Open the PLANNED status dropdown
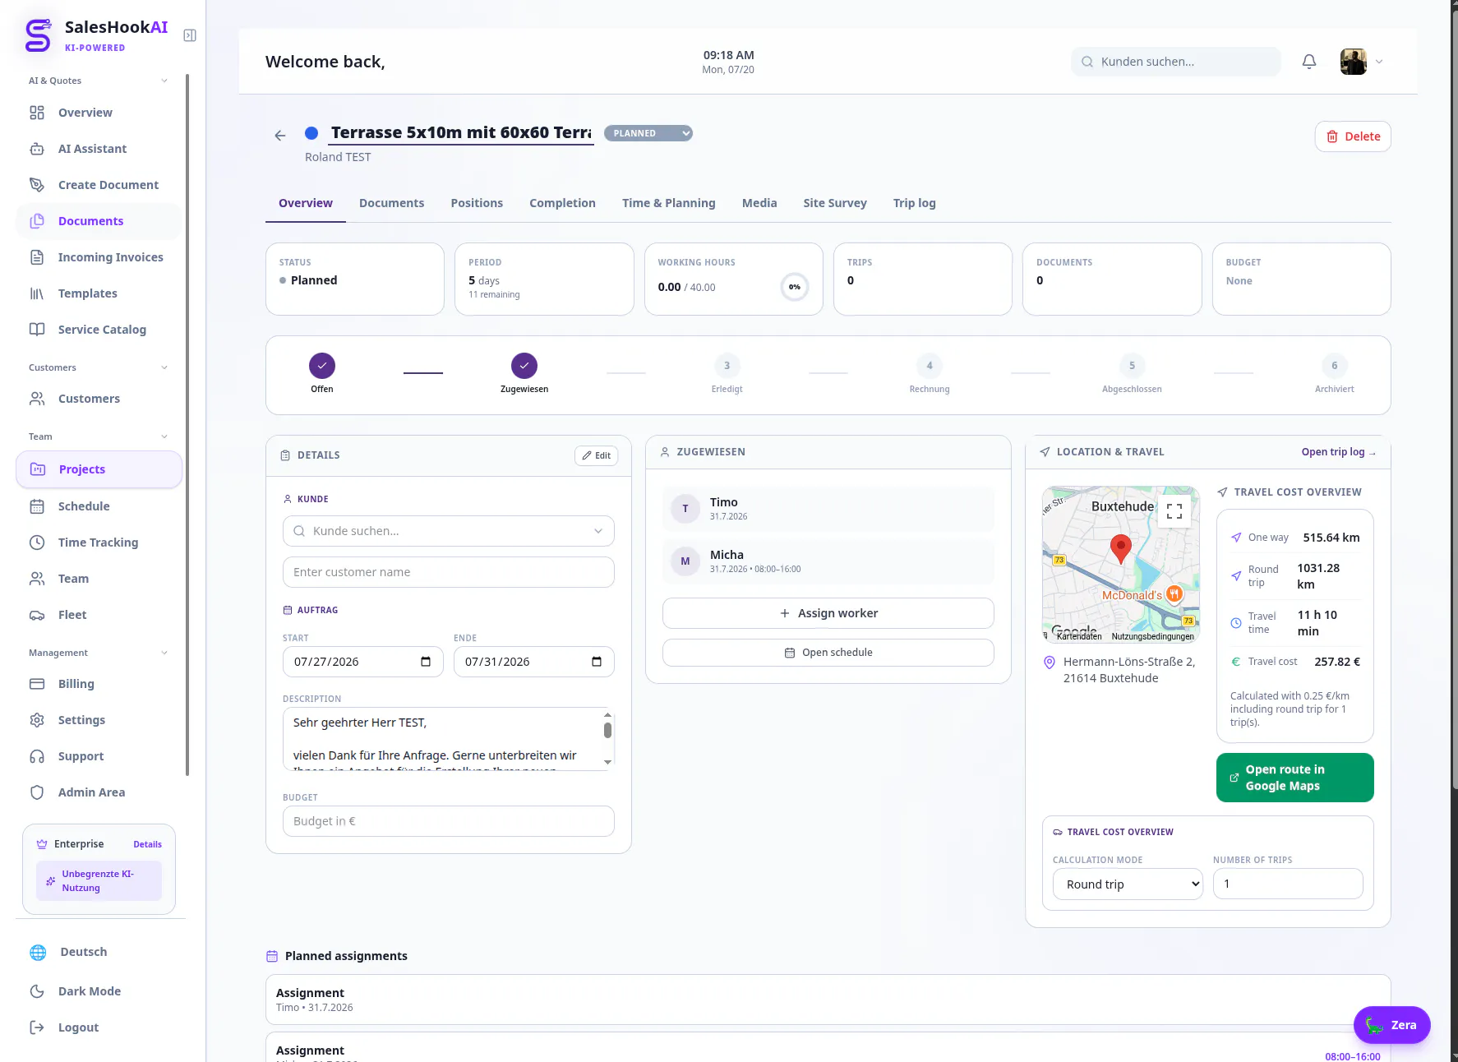The width and height of the screenshot is (1458, 1062). [x=648, y=133]
